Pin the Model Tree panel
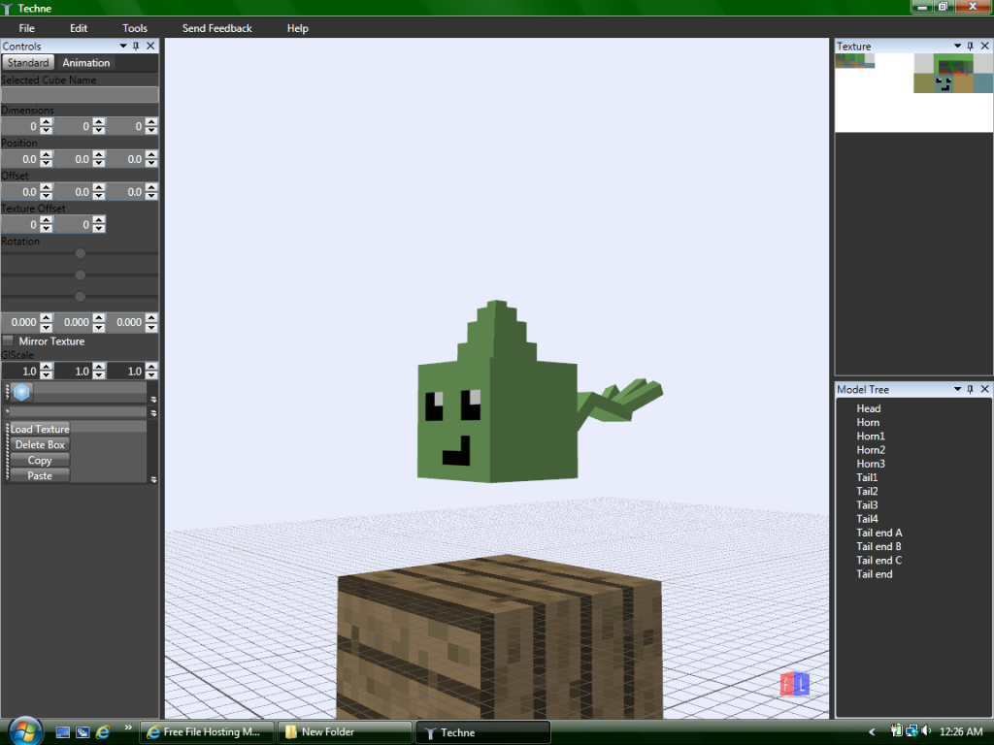Image resolution: width=994 pixels, height=745 pixels. (970, 389)
